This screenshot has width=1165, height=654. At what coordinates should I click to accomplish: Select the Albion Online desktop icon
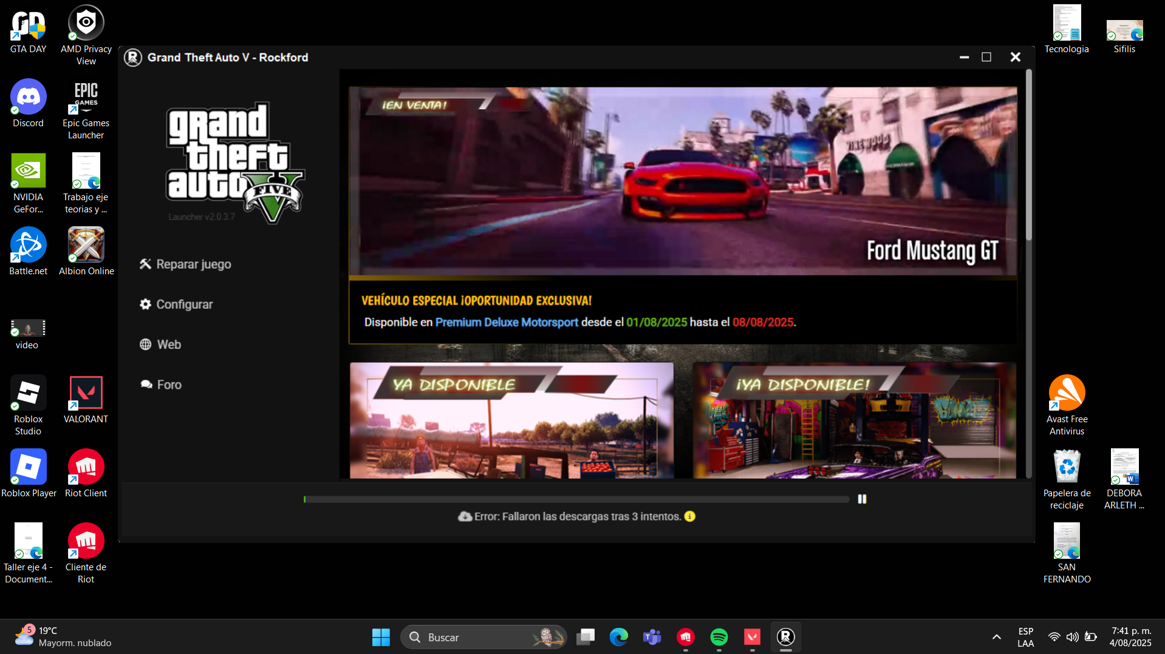[x=86, y=251]
